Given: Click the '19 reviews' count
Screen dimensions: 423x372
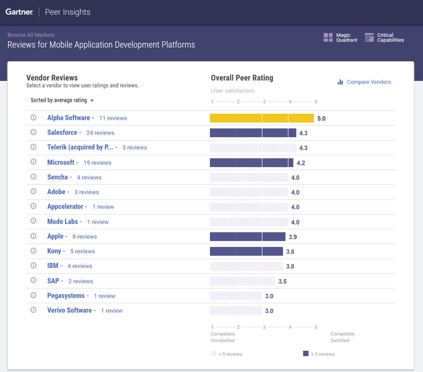Looking at the screenshot, I should click(x=98, y=162).
